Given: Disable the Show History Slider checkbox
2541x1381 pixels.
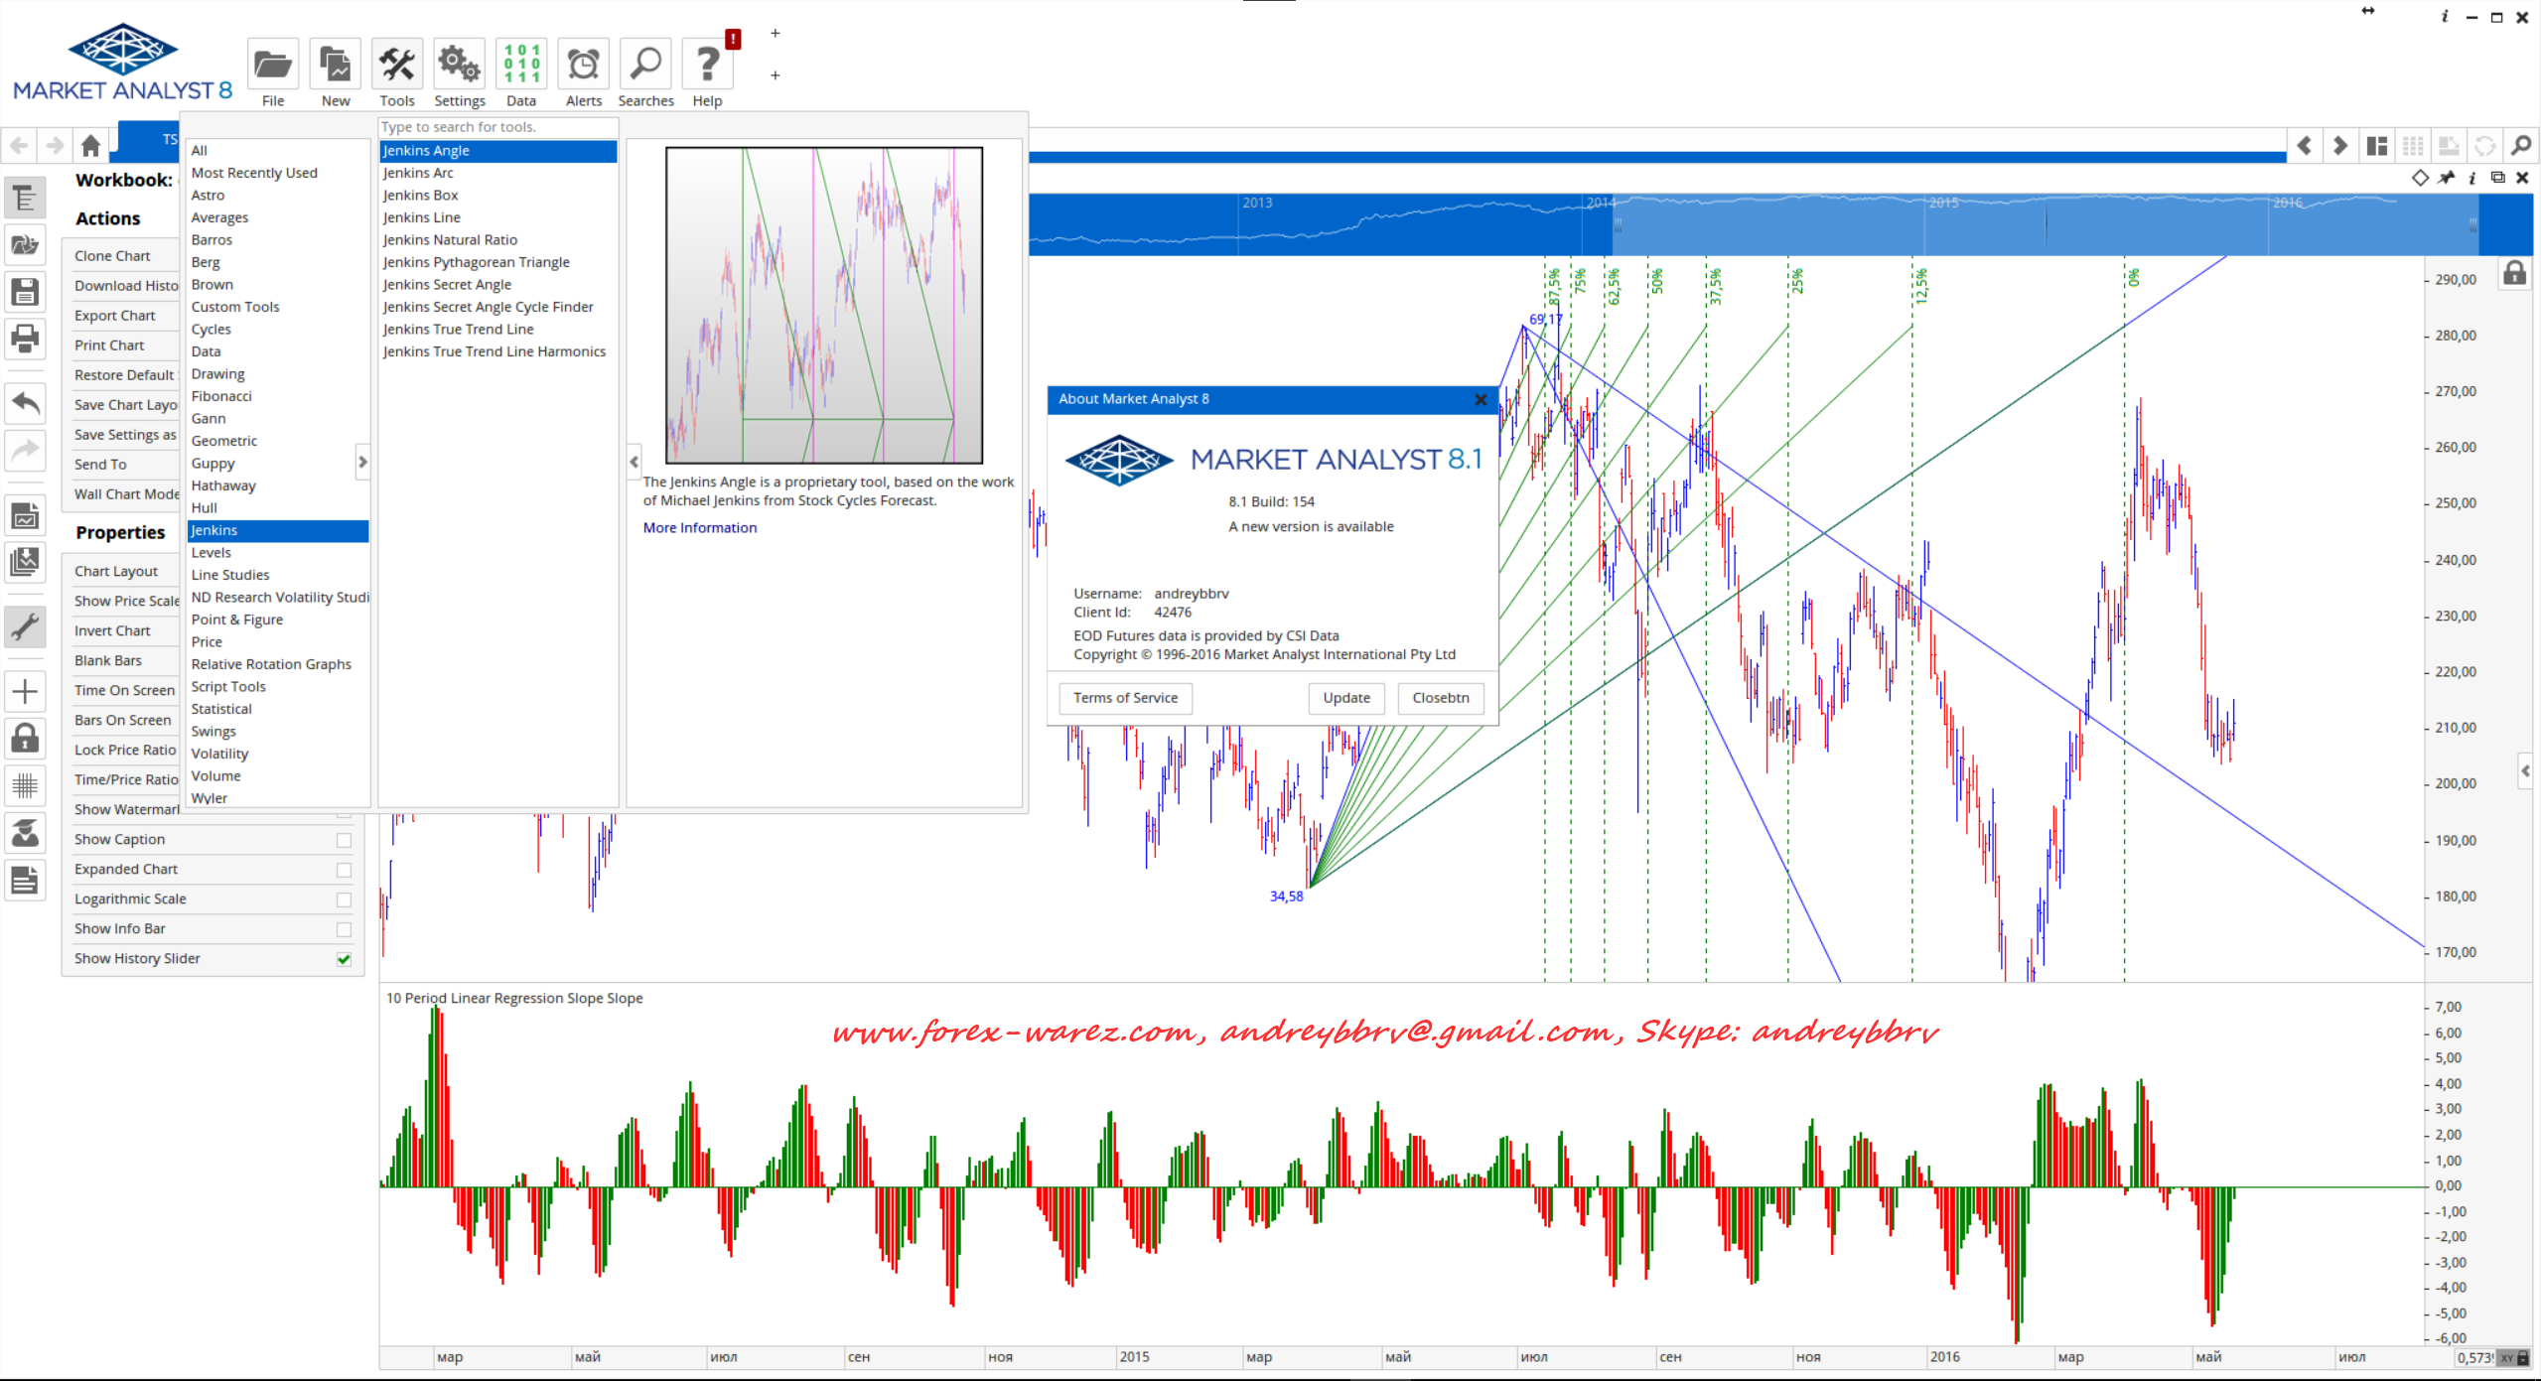Looking at the screenshot, I should [x=344, y=959].
